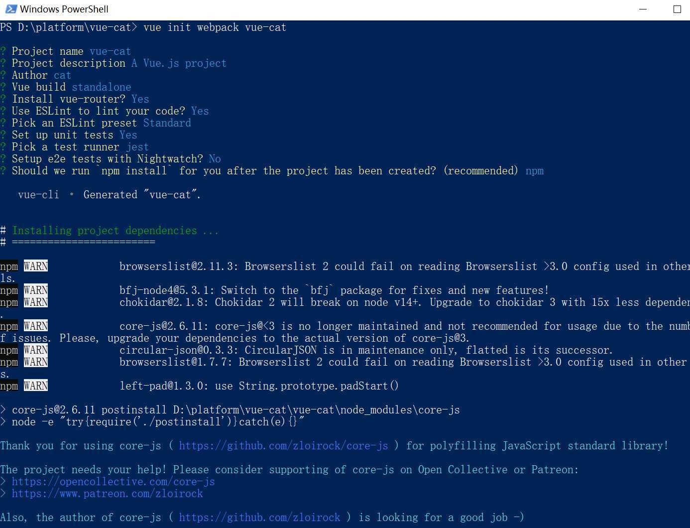The image size is (690, 528).
Task: Click 'Thank you for using core-js' text
Action: pos(81,446)
